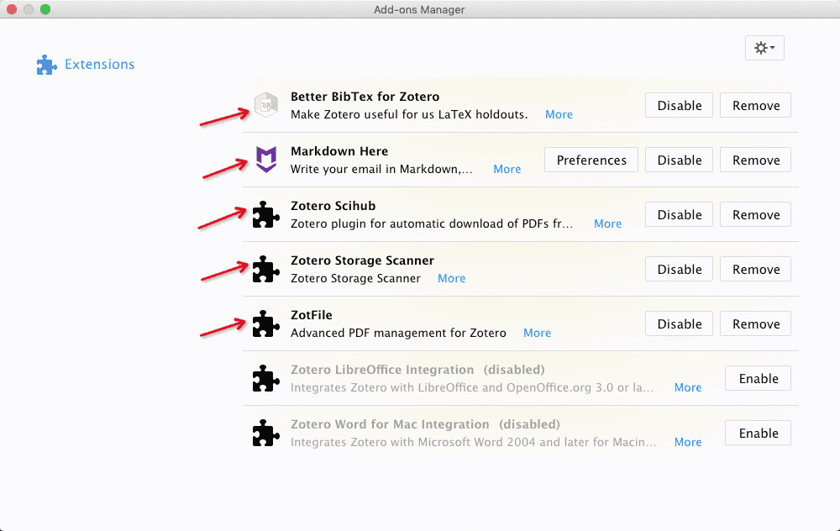Screen dimensions: 840x531
Task: Enable Zotero Word for Mac Integration
Action: tap(758, 434)
